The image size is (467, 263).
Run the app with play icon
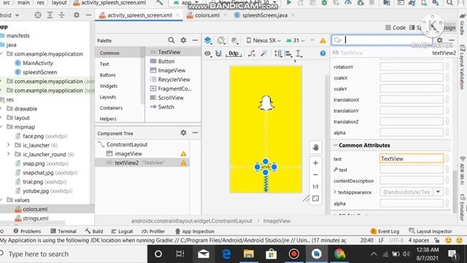[x=289, y=3]
